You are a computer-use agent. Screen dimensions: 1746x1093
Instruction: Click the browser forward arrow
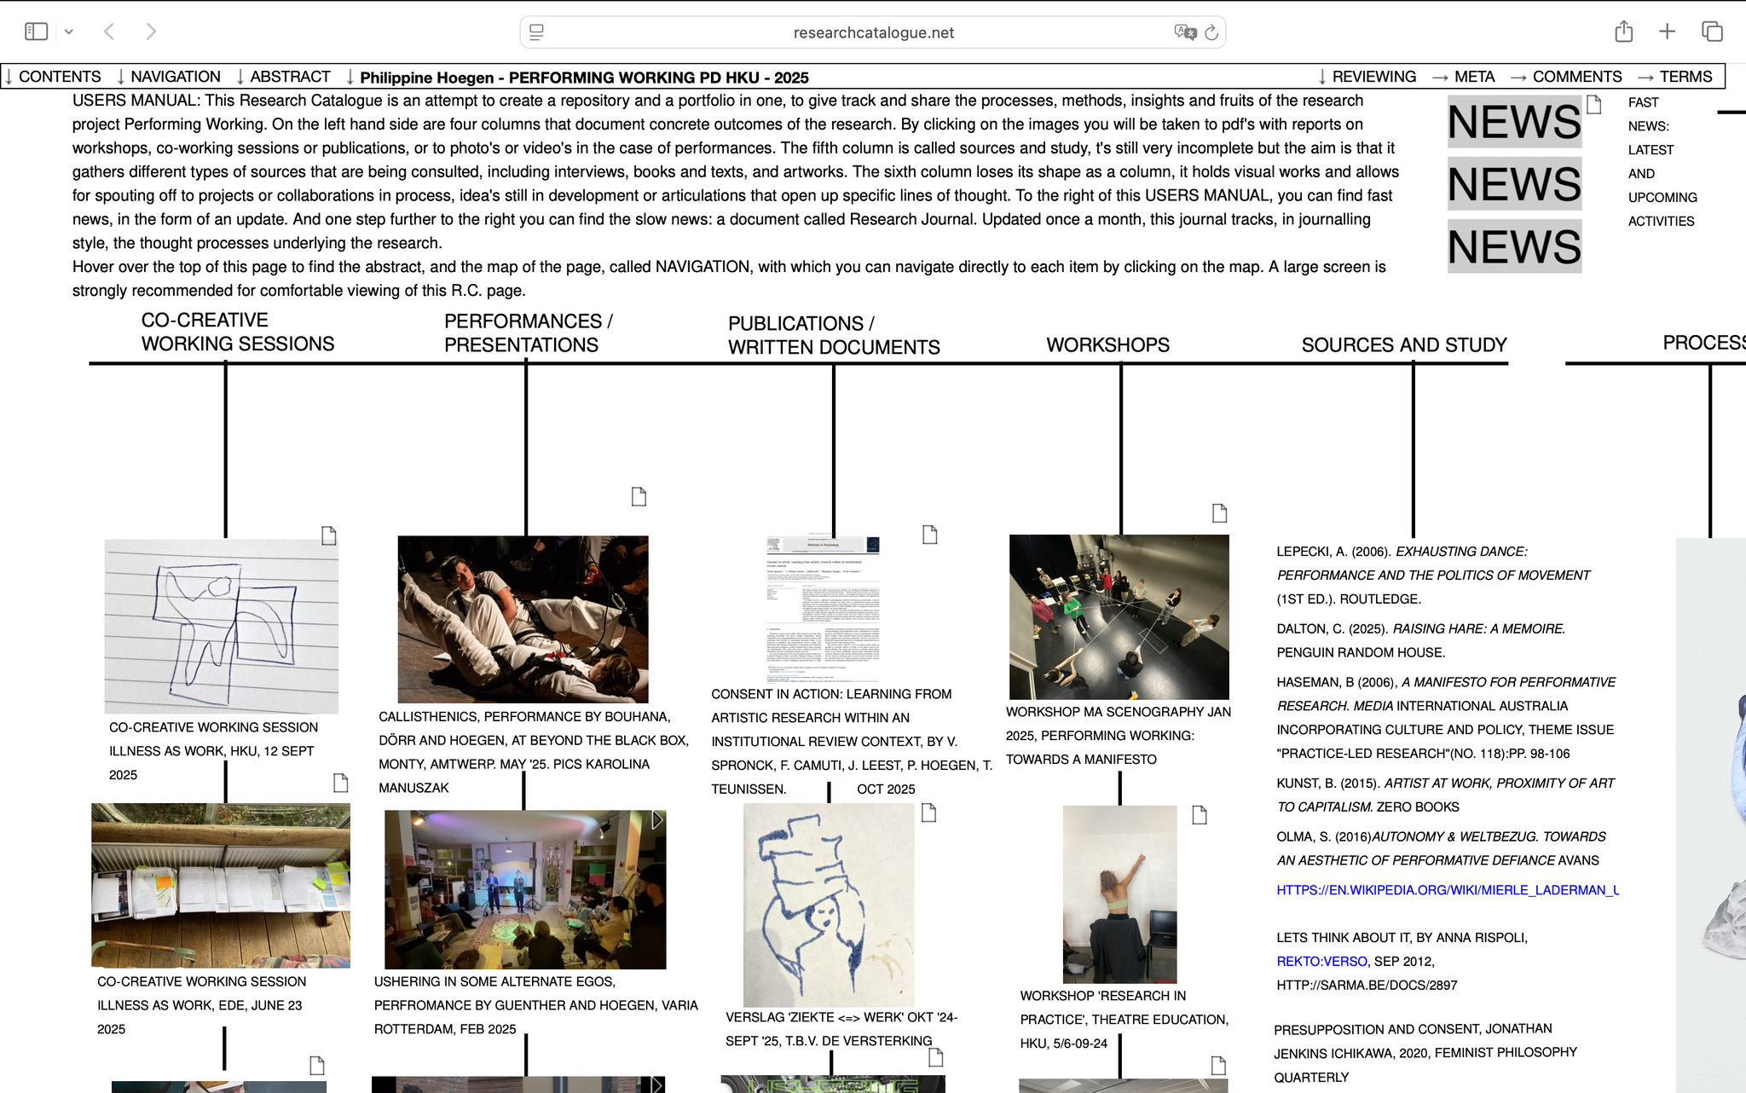point(151,32)
